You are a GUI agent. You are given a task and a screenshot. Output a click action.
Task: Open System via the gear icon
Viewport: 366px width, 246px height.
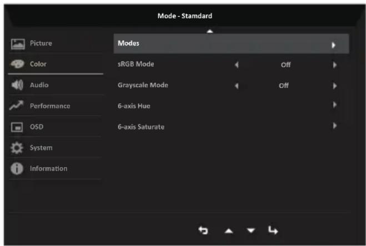pyautogui.click(x=17, y=148)
